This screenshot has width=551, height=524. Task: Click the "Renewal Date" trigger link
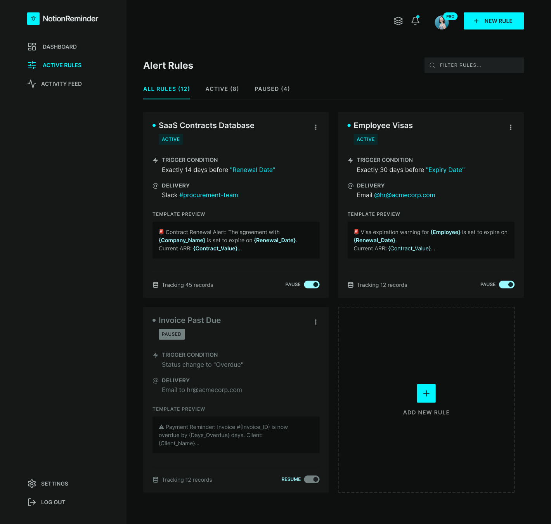tap(253, 170)
